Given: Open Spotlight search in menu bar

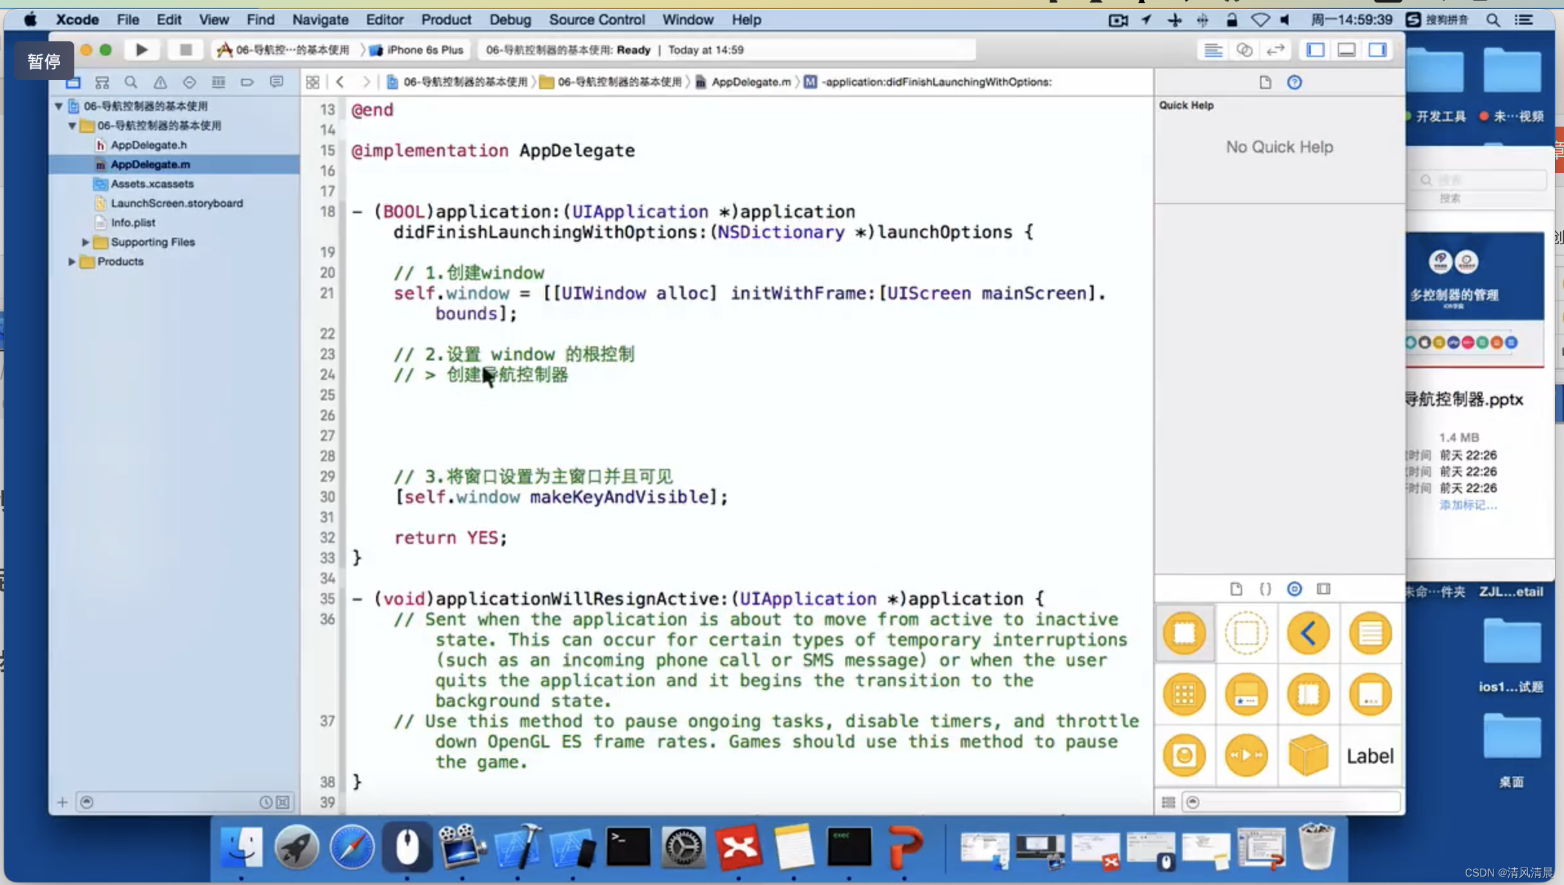Looking at the screenshot, I should pos(1493,20).
